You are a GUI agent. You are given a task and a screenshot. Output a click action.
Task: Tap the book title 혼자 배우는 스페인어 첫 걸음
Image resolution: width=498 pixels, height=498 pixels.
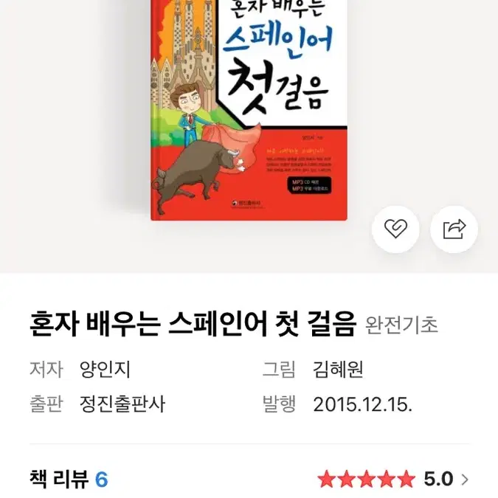[192, 325]
